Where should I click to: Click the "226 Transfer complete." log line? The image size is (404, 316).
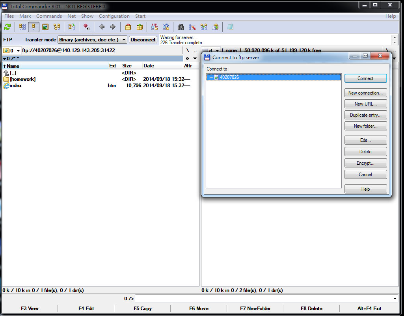click(182, 43)
